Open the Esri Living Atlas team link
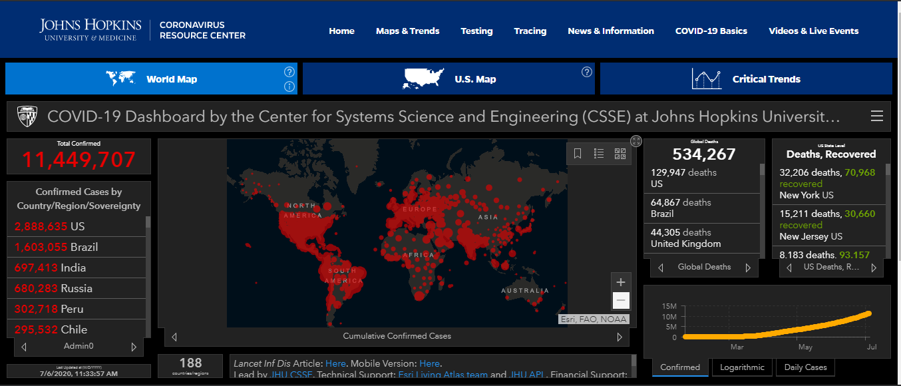The height and width of the screenshot is (386, 901). 443,375
